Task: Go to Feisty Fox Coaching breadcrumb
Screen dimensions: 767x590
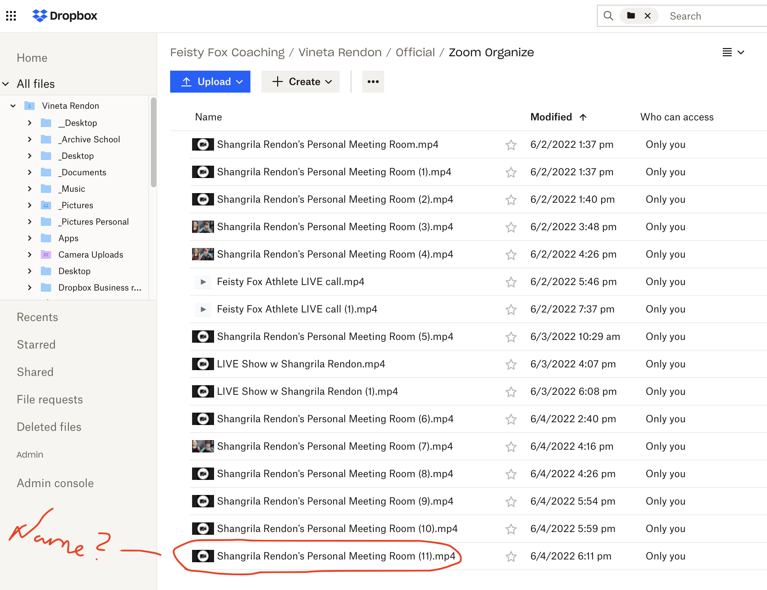Action: pyautogui.click(x=227, y=52)
